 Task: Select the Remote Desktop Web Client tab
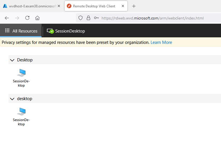[96, 6]
